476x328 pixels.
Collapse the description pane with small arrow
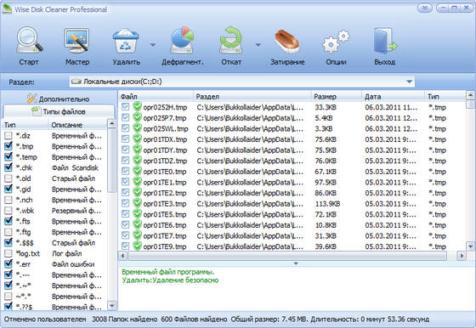[296, 263]
